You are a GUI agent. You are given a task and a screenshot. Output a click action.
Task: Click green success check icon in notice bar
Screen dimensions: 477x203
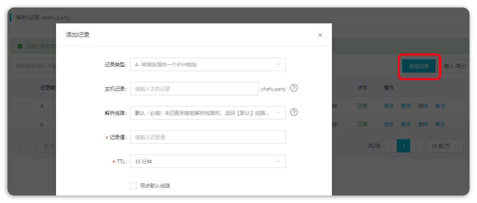pos(20,46)
